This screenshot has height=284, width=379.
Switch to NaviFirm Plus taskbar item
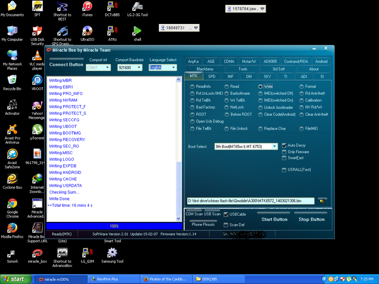114,279
